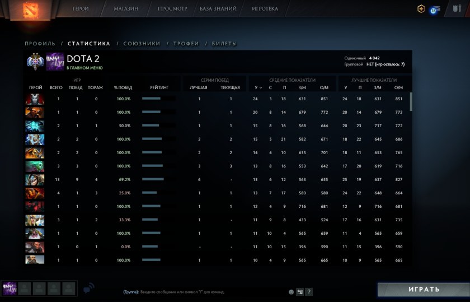Screen dimensions: 470x302
Task: Click the party leader avatar at bottom left
Action: pos(10,289)
